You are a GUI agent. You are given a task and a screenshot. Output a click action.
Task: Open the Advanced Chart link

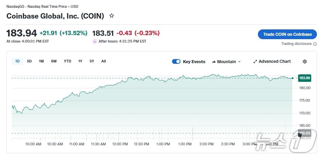point(275,61)
